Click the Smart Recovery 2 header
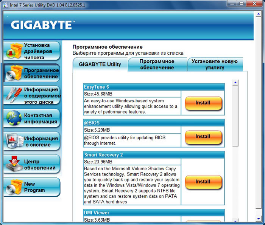Viewport: 265px width, 225px height. coord(154,155)
